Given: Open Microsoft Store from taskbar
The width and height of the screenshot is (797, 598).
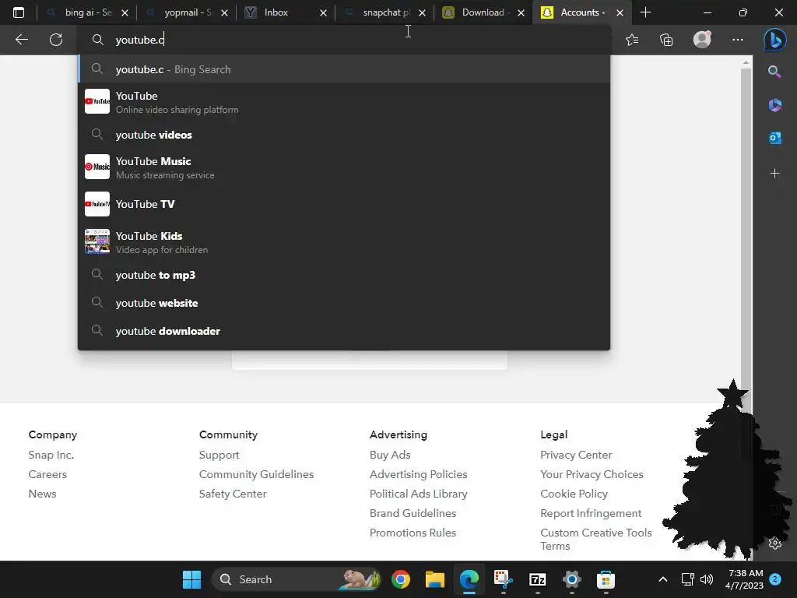Looking at the screenshot, I should pyautogui.click(x=606, y=579).
